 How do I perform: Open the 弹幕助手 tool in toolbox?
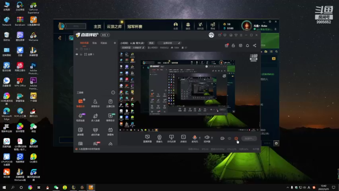click(81, 103)
